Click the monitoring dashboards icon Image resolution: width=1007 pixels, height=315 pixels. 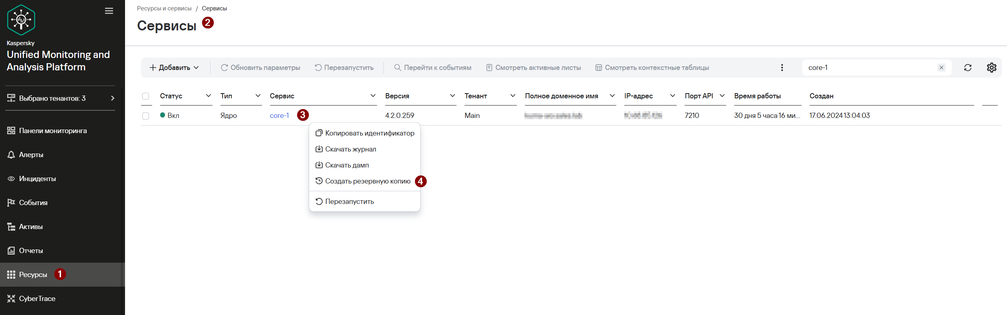[x=11, y=131]
